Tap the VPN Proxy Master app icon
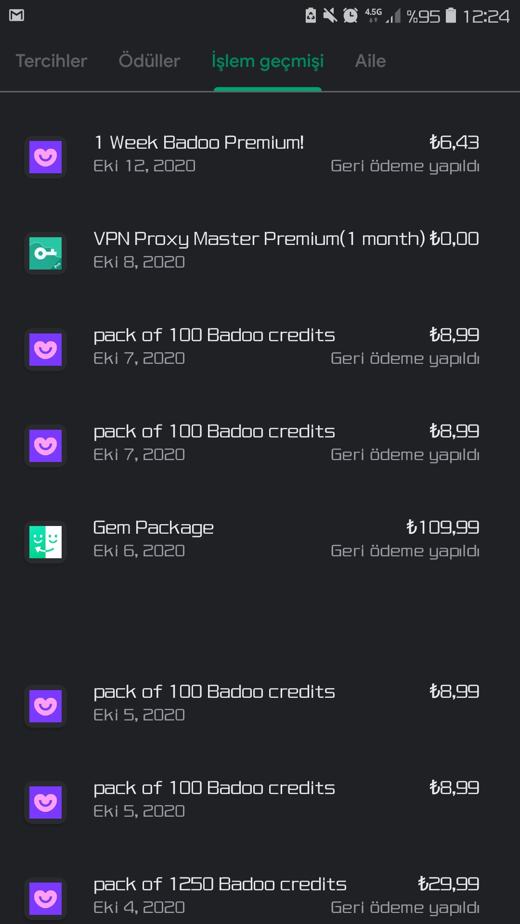This screenshot has width=520, height=924. (45, 253)
